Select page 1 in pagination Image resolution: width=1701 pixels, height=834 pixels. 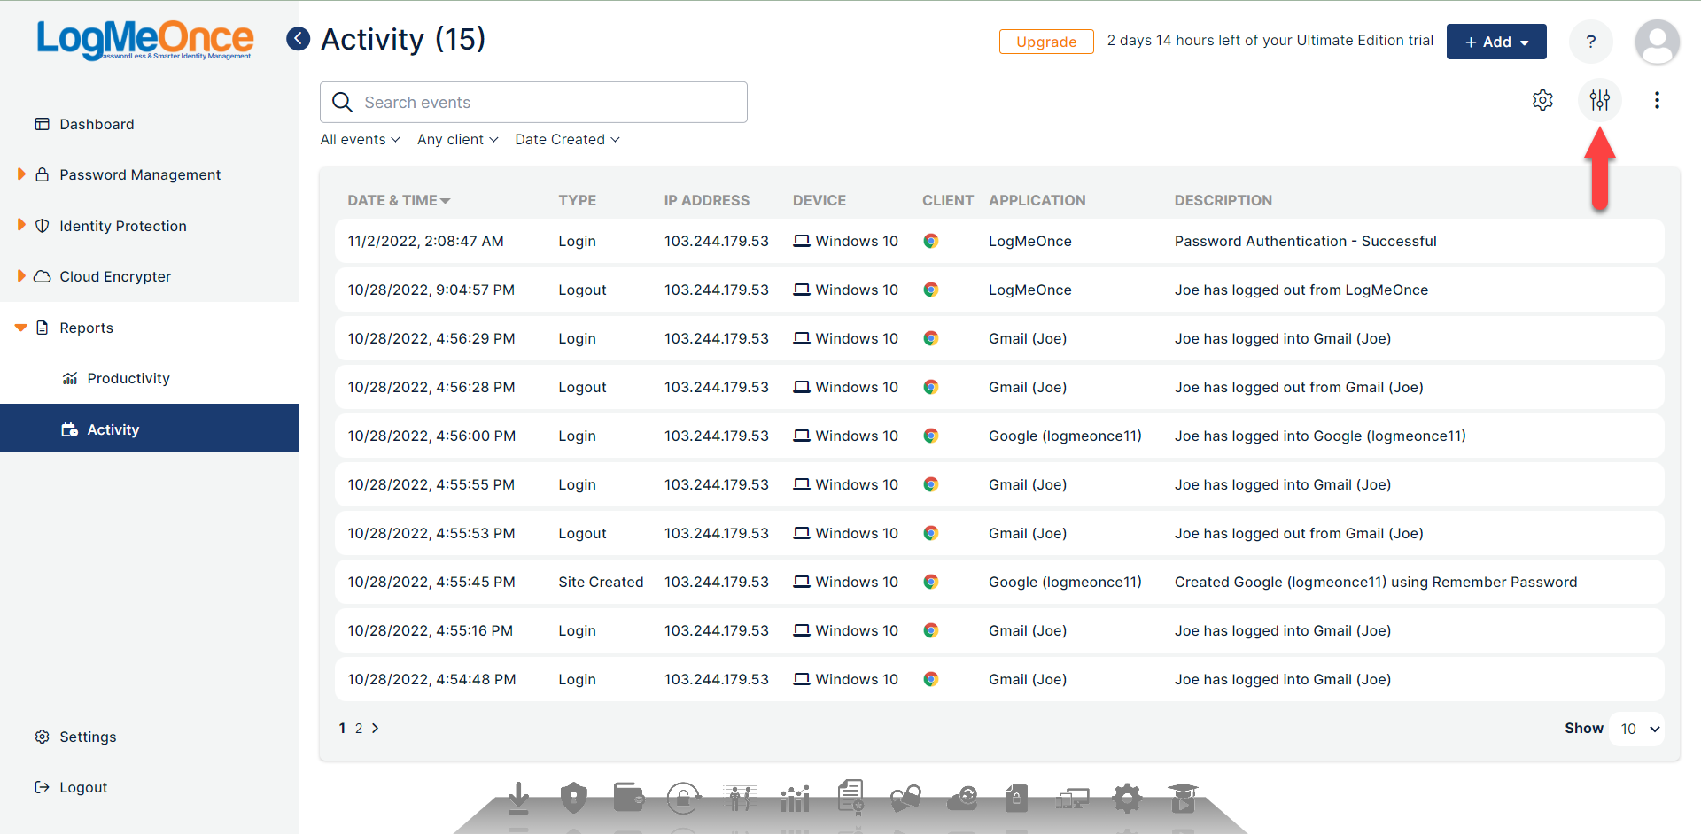[342, 729]
